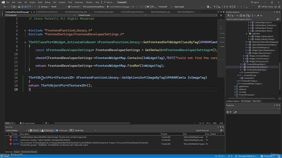This screenshot has height=158, width=282.
Task: Click the No issues found check icon
Action: point(21,123)
